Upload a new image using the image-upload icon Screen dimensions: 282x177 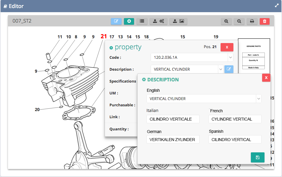coord(178,21)
